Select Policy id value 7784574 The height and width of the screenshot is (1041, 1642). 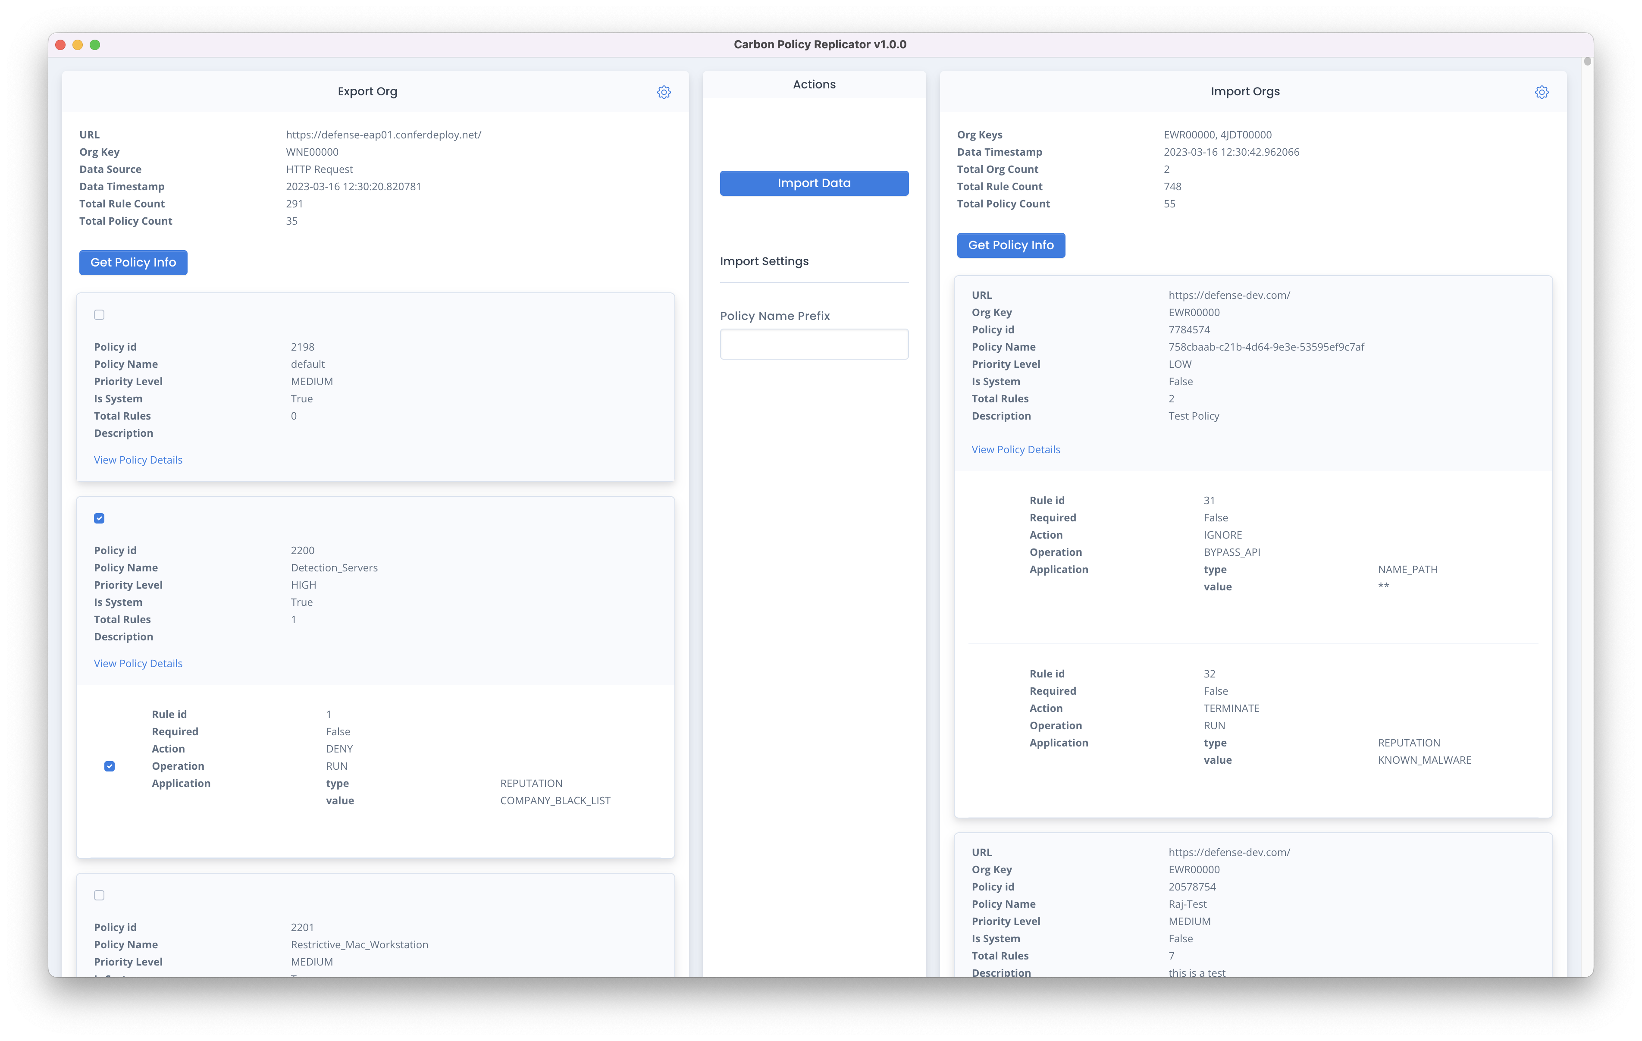click(1188, 329)
